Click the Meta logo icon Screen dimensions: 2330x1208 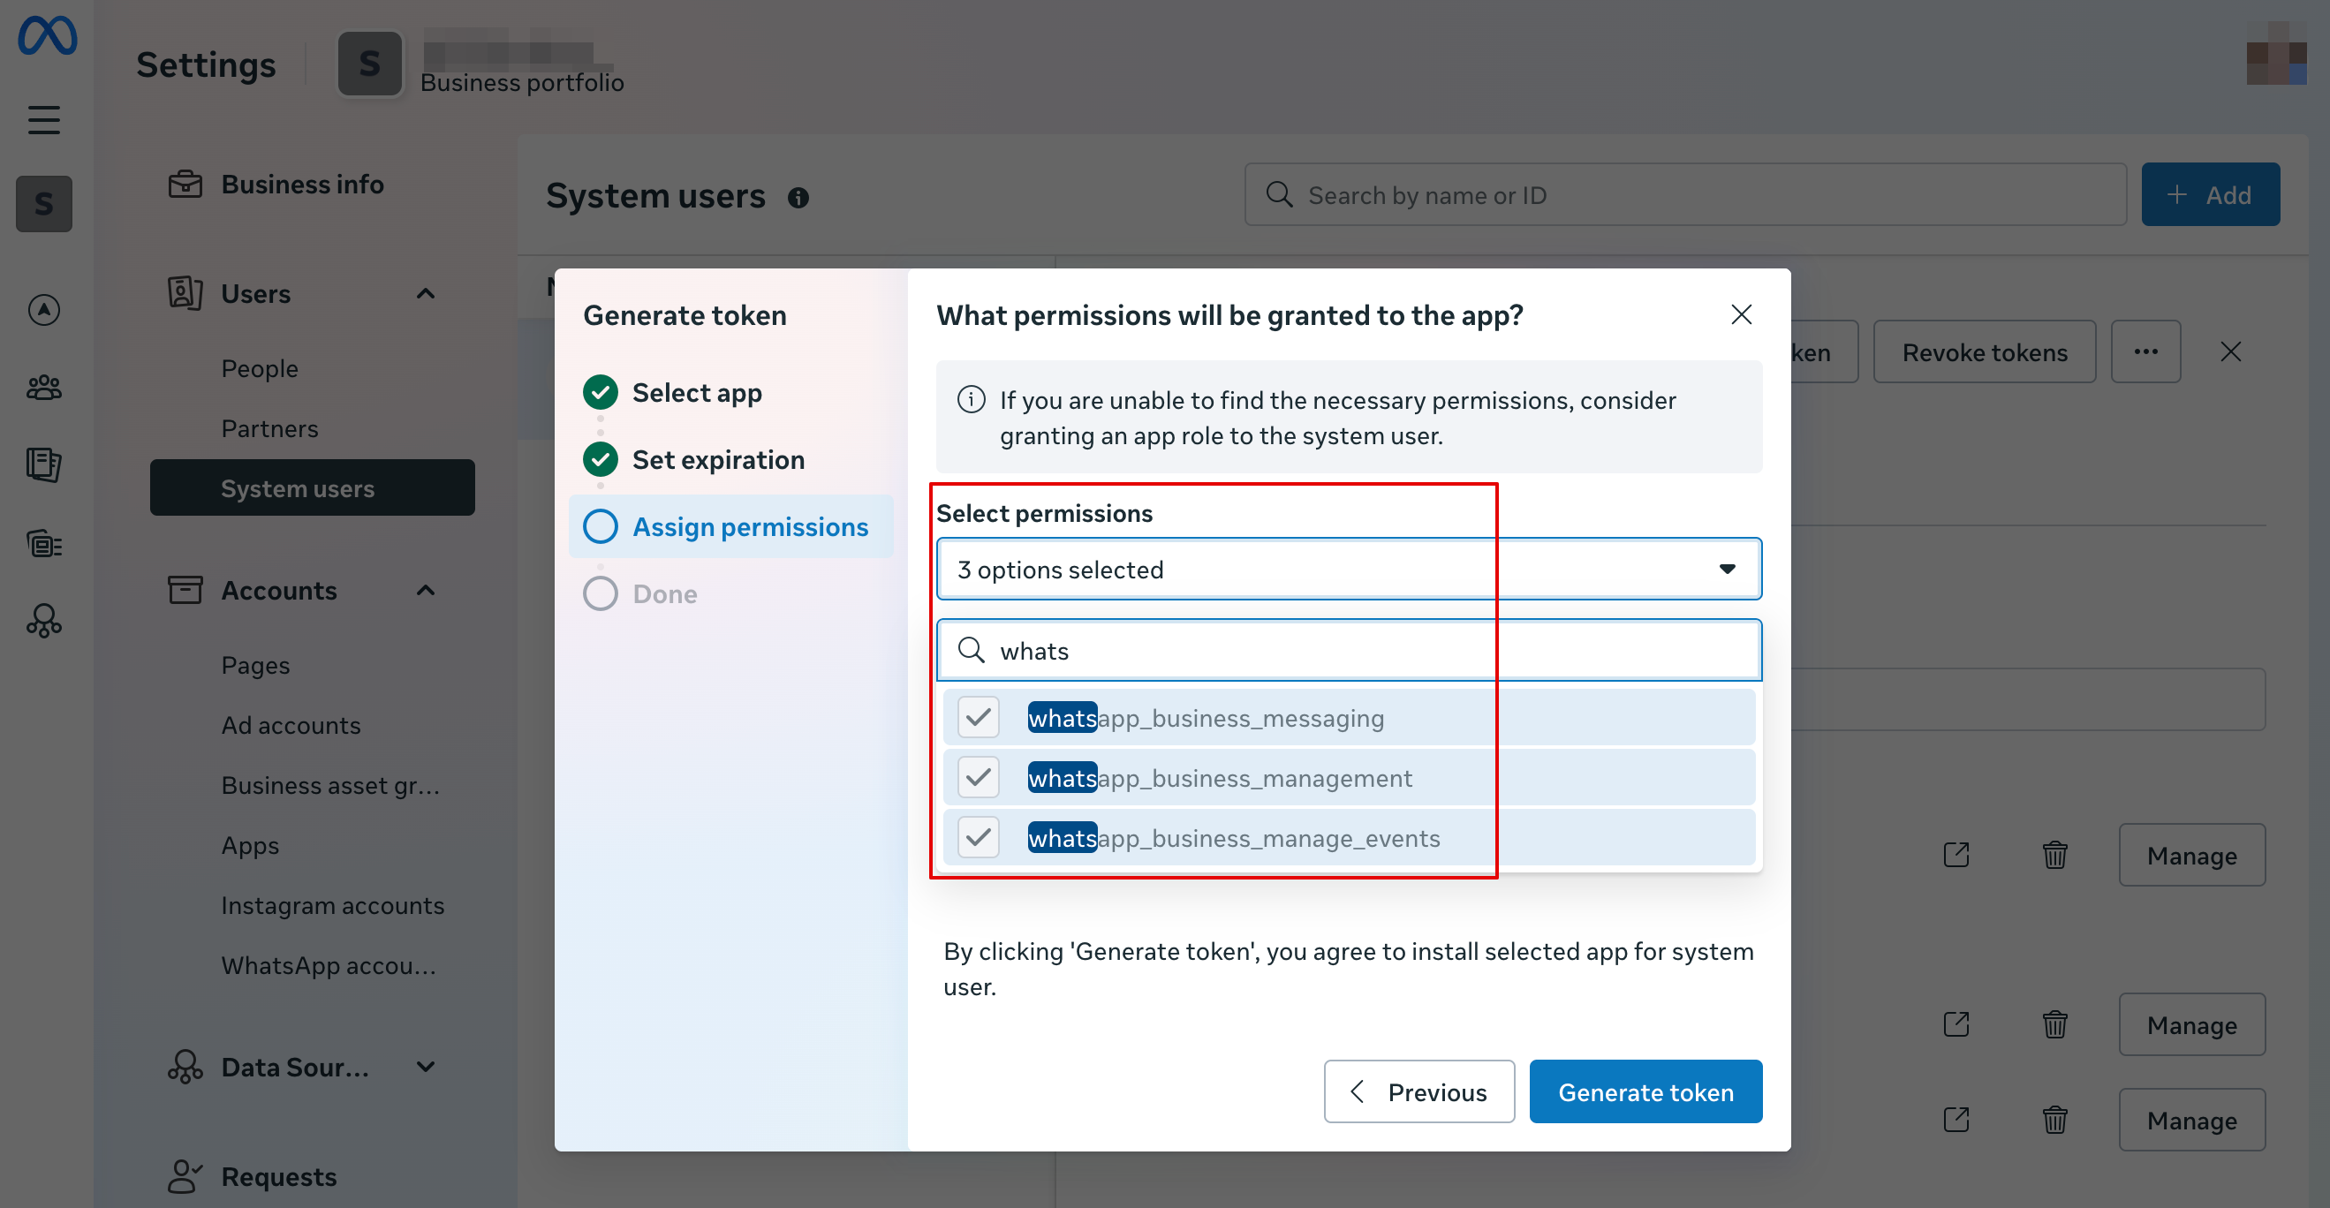click(47, 37)
